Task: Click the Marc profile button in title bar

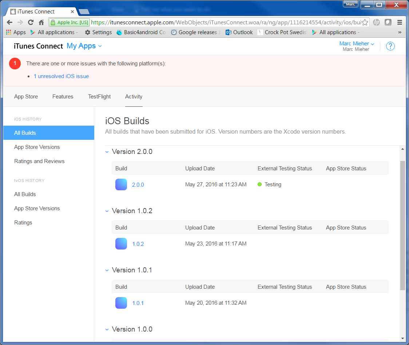Action: (x=350, y=4)
